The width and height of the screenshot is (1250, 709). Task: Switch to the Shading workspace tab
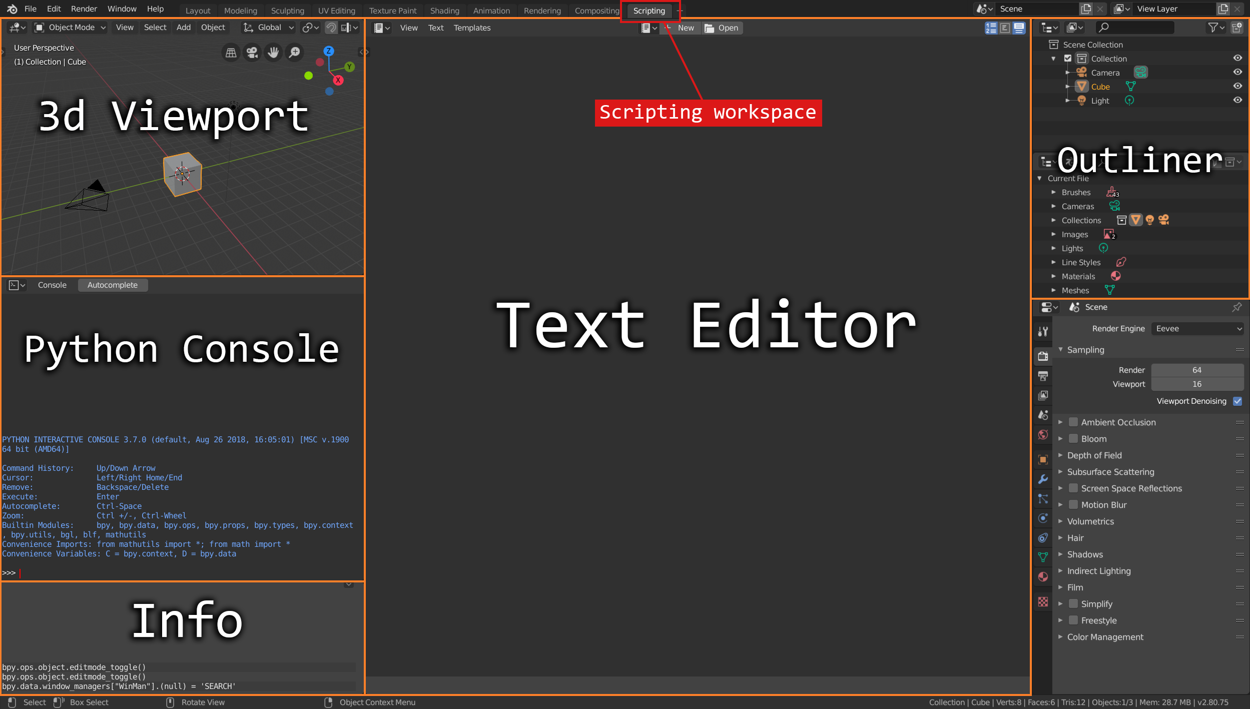(x=444, y=11)
